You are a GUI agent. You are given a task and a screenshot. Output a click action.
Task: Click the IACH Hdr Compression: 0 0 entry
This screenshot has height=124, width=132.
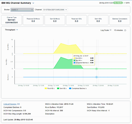15,111
